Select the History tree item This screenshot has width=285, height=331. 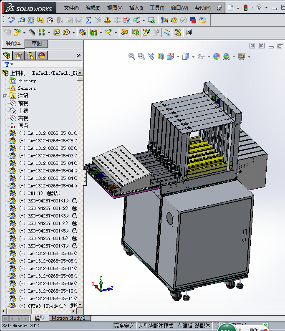coord(27,81)
